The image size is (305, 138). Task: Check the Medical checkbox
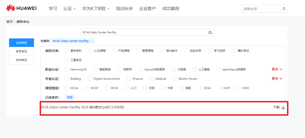(152, 79)
